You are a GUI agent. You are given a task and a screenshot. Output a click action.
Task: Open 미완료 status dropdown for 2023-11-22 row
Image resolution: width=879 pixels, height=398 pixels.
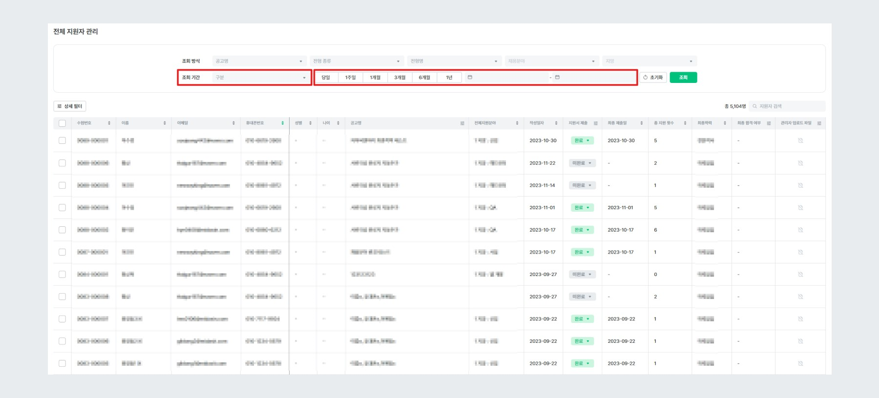coord(582,163)
